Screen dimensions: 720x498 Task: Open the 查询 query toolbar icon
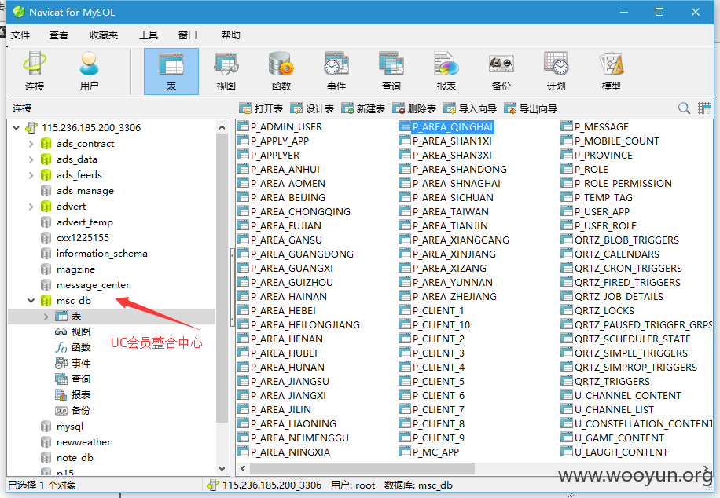[391, 71]
